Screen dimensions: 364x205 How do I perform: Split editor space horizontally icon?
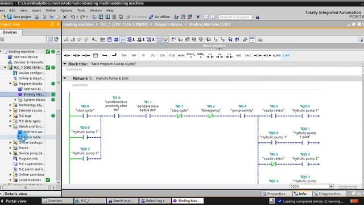(x=206, y=17)
